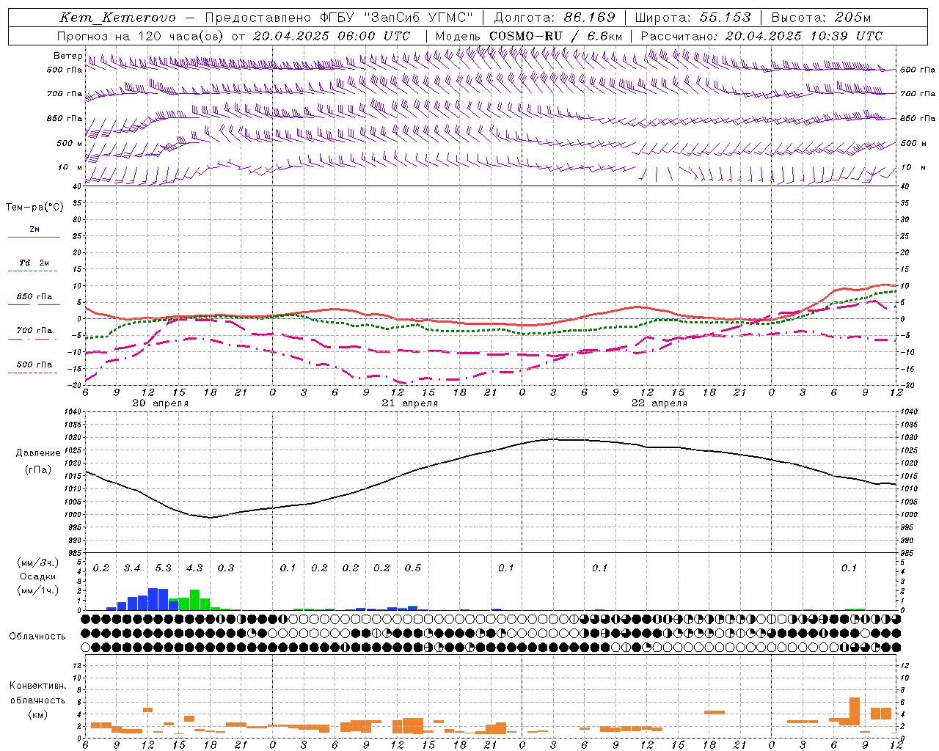Image resolution: width=939 pixels, height=751 pixels.
Task: Click the calculation time Рассчитано: 20.04.2025 10:39 UTC
Action: [x=761, y=35]
